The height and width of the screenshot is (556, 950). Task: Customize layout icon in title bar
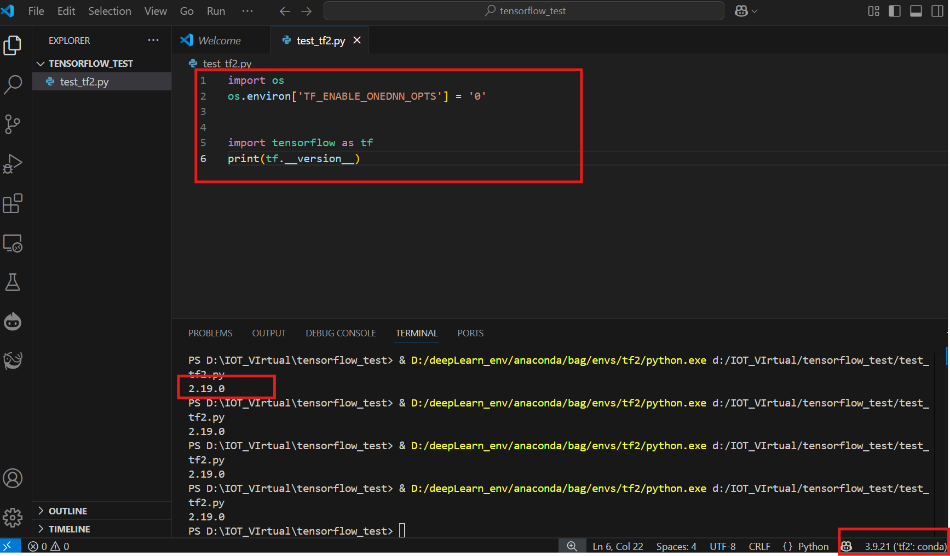click(x=874, y=11)
